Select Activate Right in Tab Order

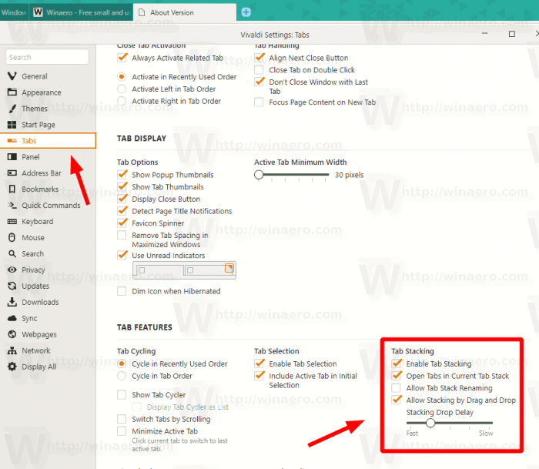122,101
